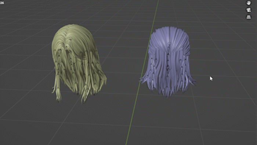Viewport: 257px width, 145px height.
Task: Toggle the camera view icon
Action: click(249, 10)
